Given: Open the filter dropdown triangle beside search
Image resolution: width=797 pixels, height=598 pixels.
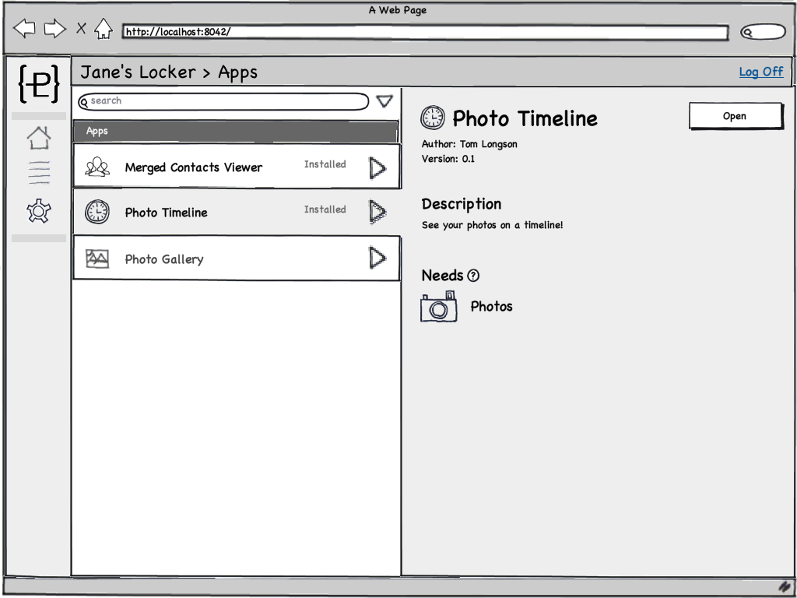Looking at the screenshot, I should pos(384,101).
